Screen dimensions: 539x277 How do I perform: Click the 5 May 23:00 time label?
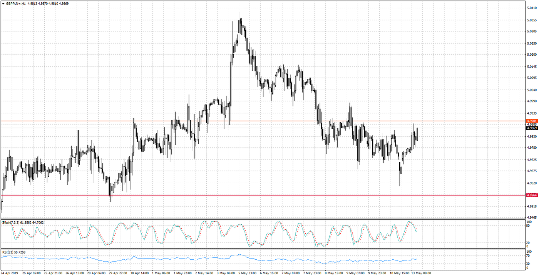click(247, 273)
